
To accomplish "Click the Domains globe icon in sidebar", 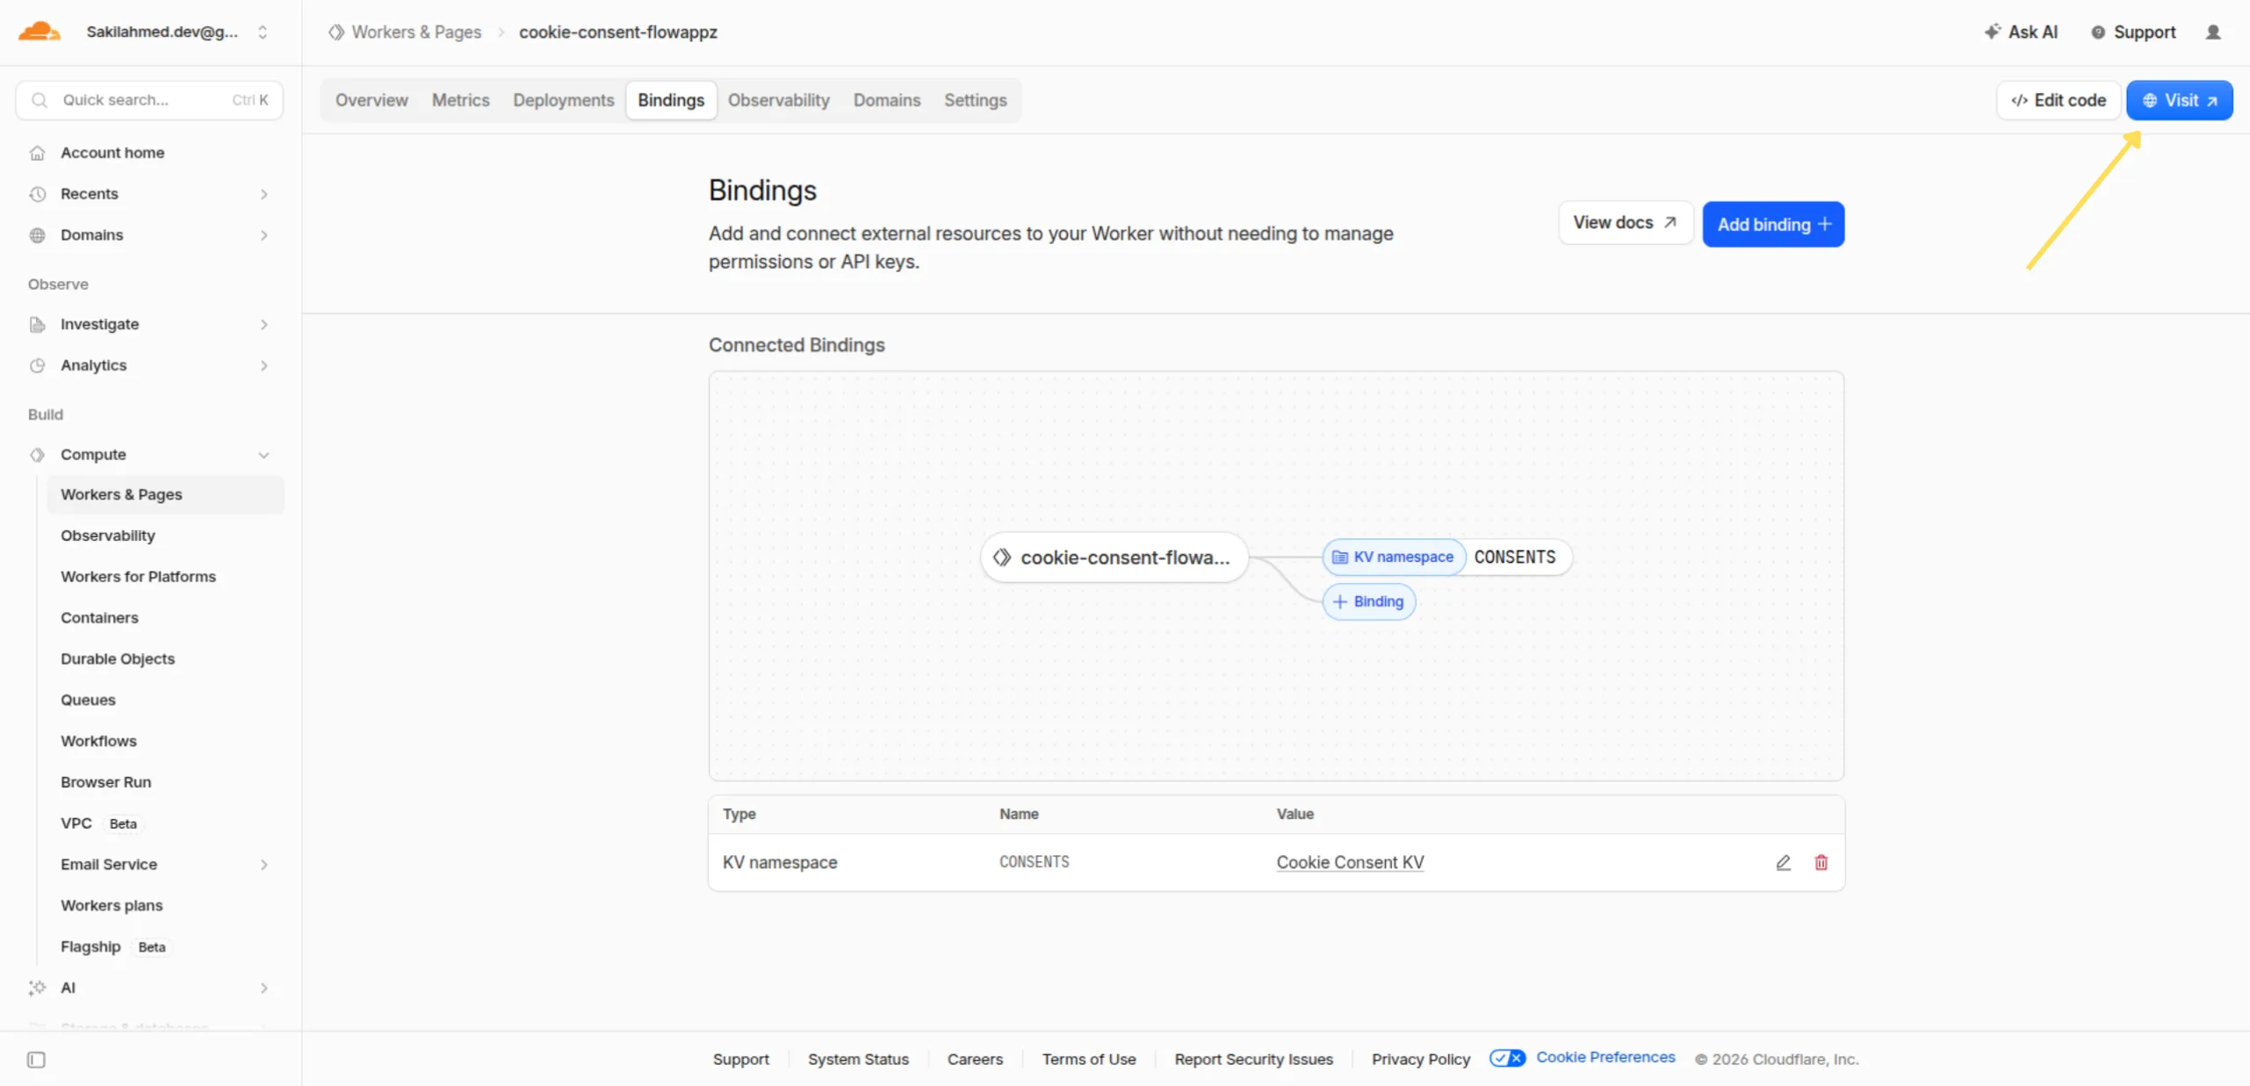I will pyautogui.click(x=37, y=235).
